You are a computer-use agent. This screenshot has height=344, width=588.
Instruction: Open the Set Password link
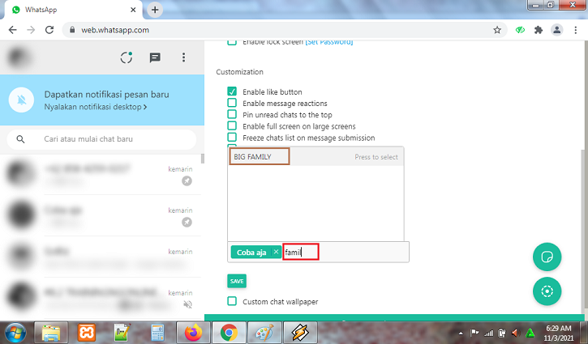(x=329, y=42)
